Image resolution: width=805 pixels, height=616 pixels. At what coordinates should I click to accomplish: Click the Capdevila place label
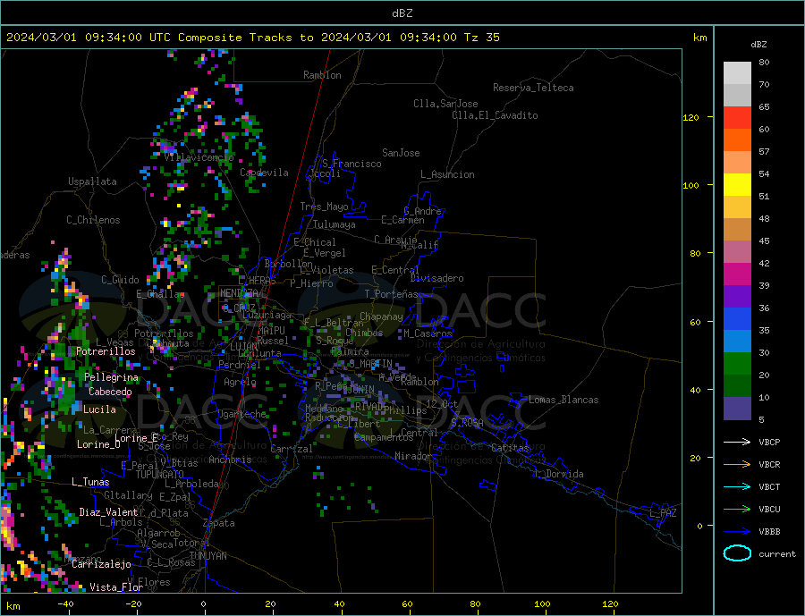[264, 173]
